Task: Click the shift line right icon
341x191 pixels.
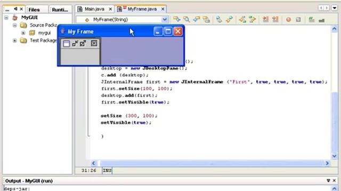Action: point(275,20)
